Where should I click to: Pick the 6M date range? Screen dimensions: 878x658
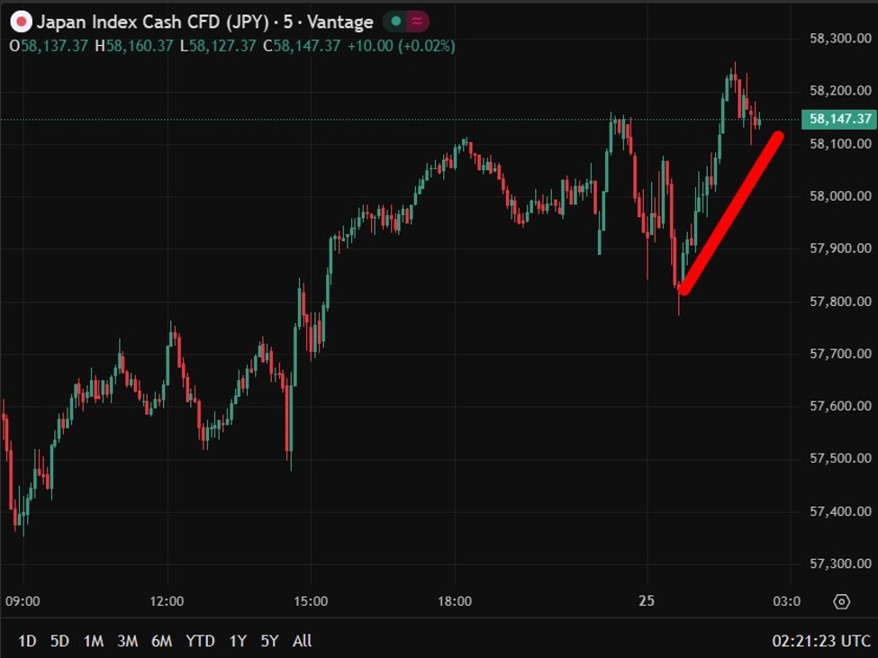(161, 641)
